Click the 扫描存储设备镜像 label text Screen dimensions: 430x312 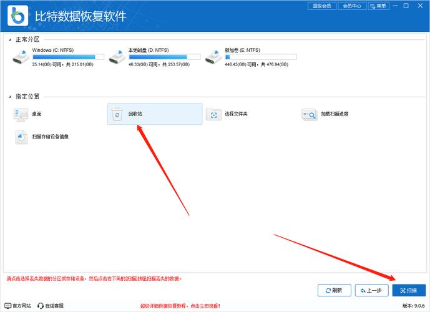pos(51,137)
